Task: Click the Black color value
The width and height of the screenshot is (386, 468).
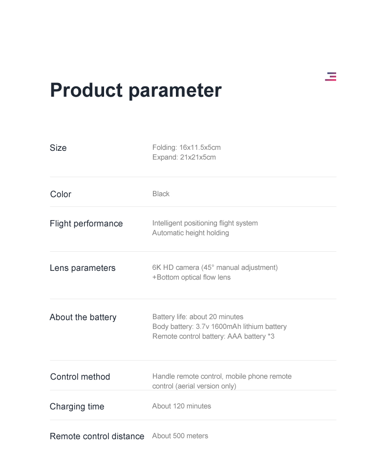Action: click(161, 194)
